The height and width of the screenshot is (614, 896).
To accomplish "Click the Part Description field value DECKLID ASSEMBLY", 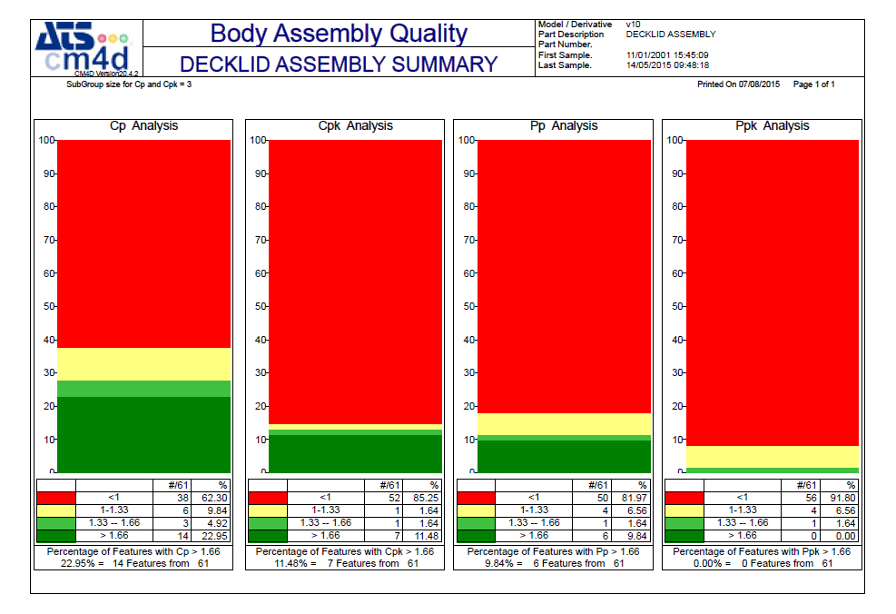I will click(669, 33).
